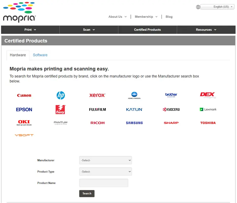This screenshot has height=203, width=237.
Task: Select the OKI manufacturer logo
Action: coord(24,123)
